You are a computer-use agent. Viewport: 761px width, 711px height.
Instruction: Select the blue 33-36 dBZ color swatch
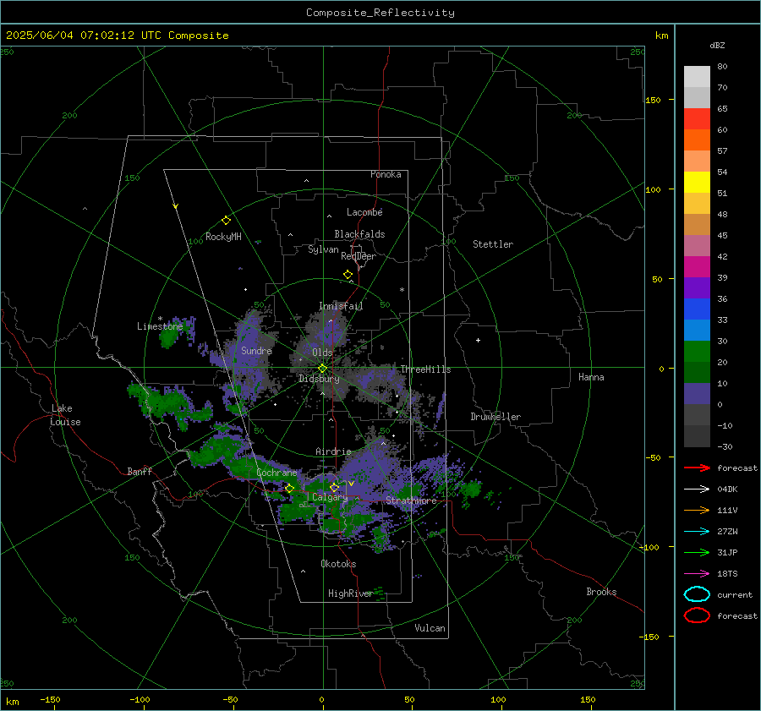pos(697,309)
